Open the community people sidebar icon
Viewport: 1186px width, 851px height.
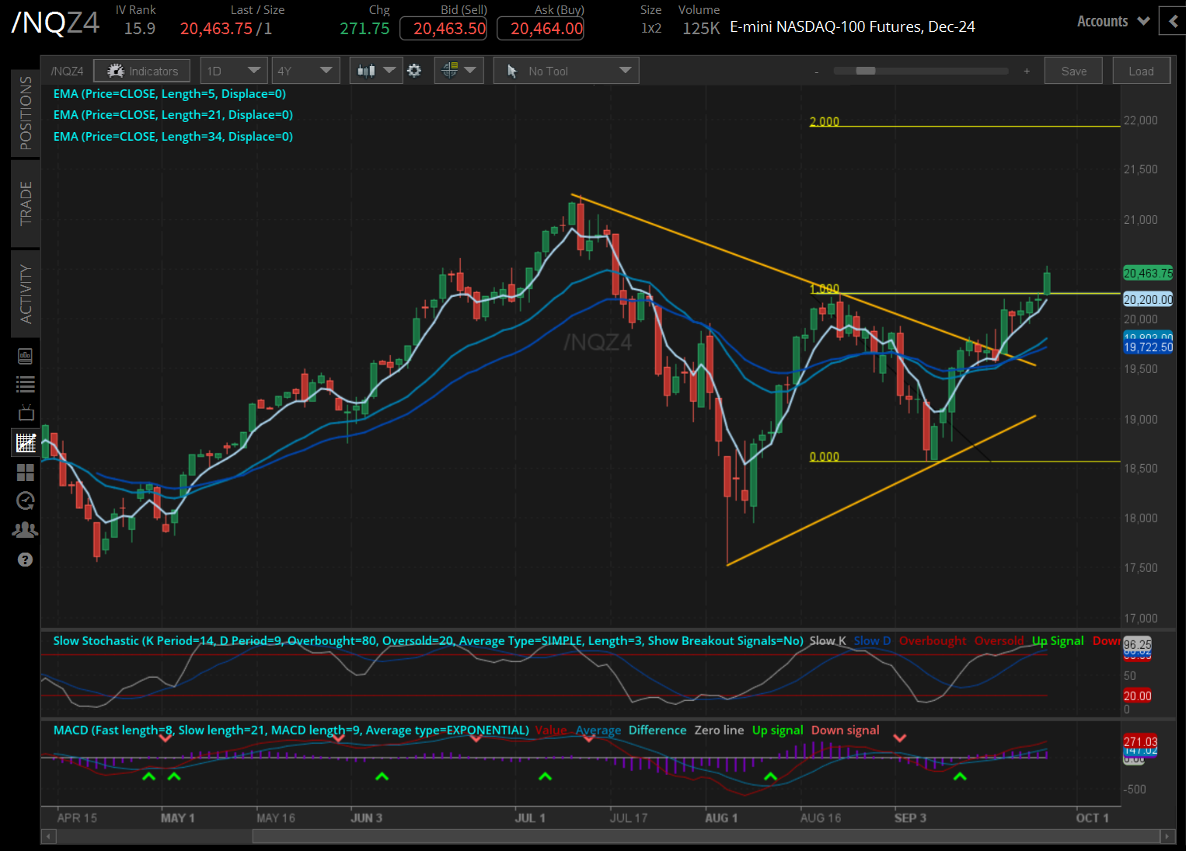point(26,530)
